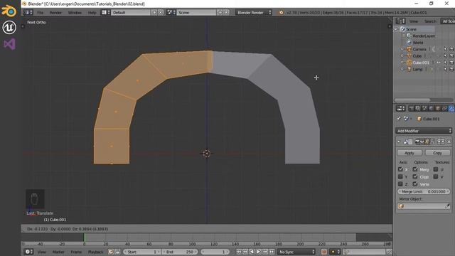Toggle the Clipping option checkbox
This screenshot has width=455, height=256.
(415, 177)
